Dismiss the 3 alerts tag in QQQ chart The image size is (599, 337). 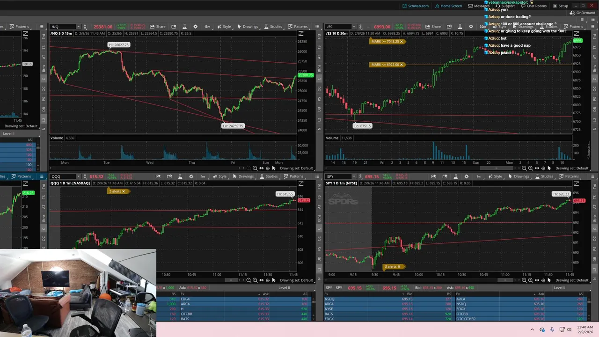pos(124,191)
